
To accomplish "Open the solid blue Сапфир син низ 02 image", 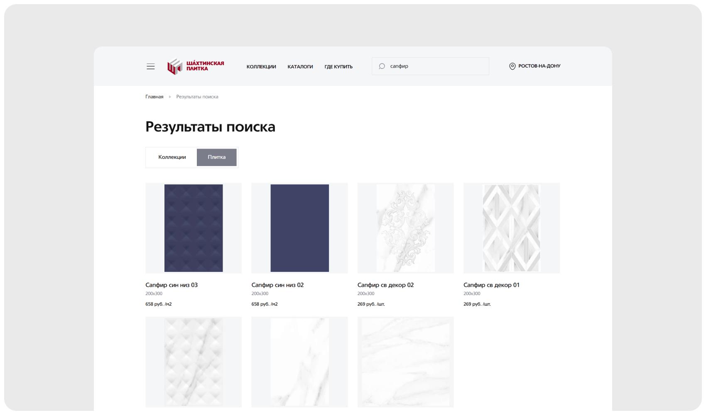I will click(299, 228).
